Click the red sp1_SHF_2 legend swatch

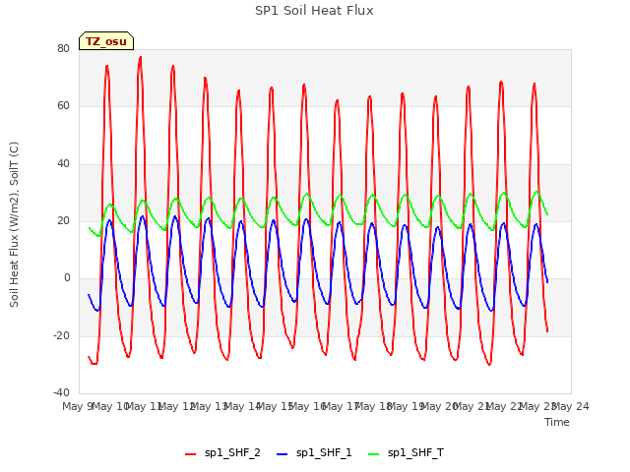(190, 454)
